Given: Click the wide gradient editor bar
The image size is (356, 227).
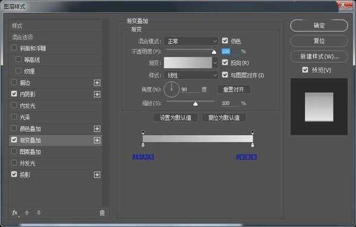Looking at the screenshot, I should [x=198, y=139].
